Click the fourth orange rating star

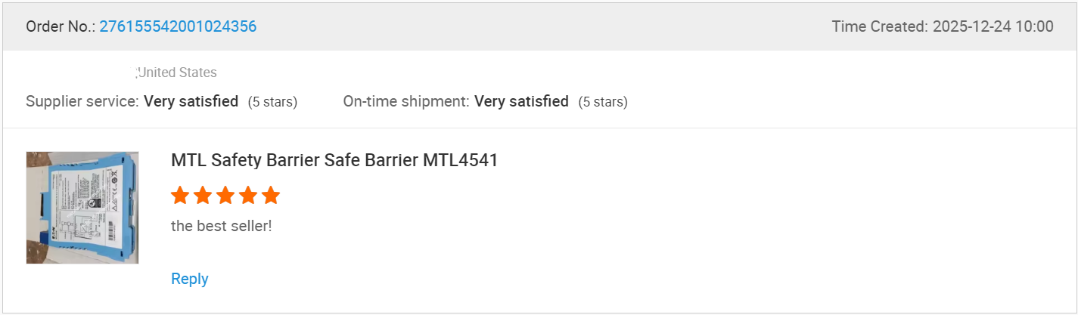pyautogui.click(x=248, y=196)
